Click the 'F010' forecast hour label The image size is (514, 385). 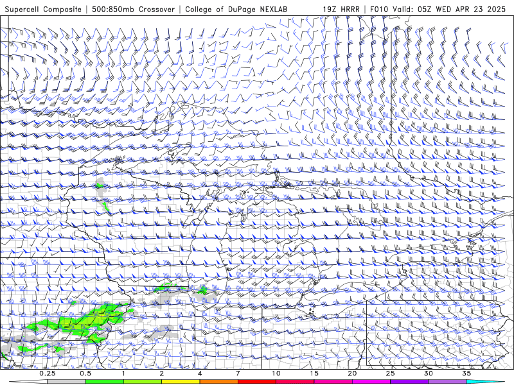[380, 9]
